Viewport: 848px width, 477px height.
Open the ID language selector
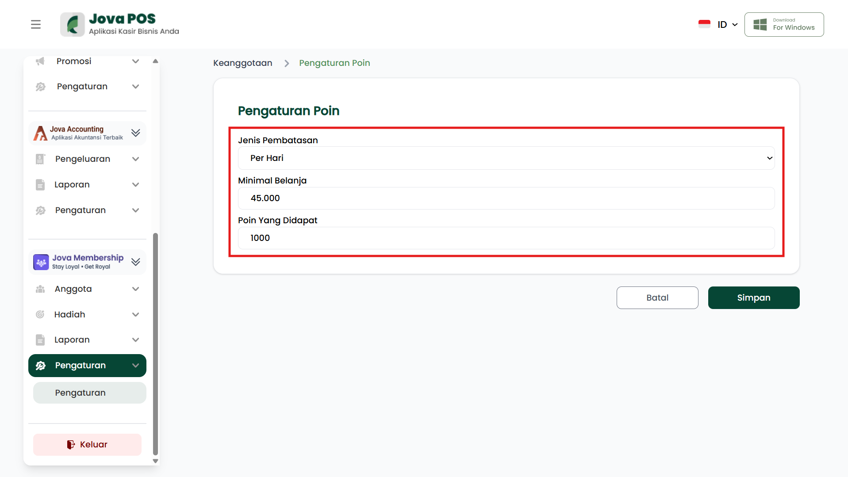[727, 25]
